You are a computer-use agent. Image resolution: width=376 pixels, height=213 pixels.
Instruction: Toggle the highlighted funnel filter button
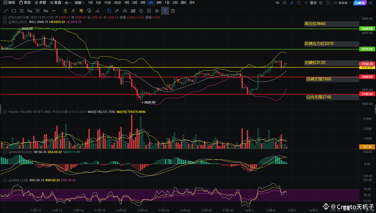click(x=165, y=11)
